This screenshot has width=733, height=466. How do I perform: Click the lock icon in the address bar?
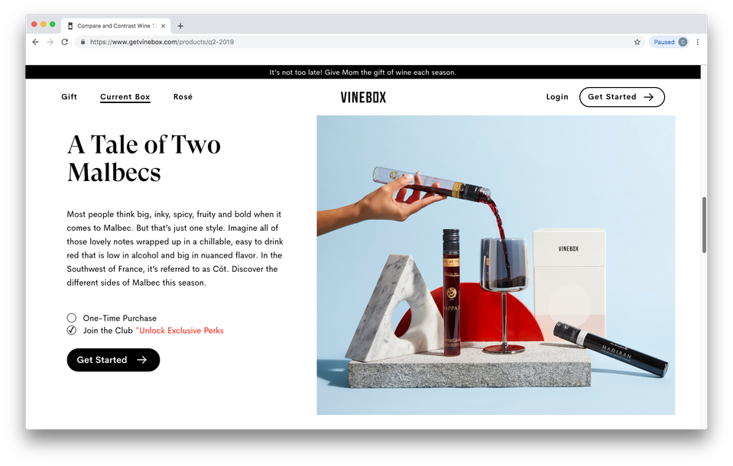[83, 42]
